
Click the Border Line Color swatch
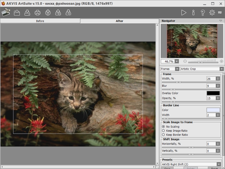(213, 110)
